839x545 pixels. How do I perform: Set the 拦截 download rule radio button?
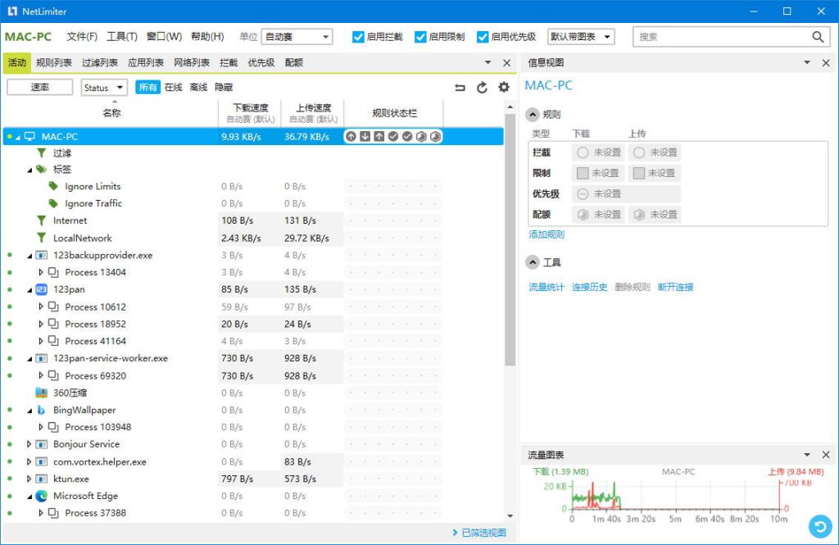pyautogui.click(x=583, y=153)
